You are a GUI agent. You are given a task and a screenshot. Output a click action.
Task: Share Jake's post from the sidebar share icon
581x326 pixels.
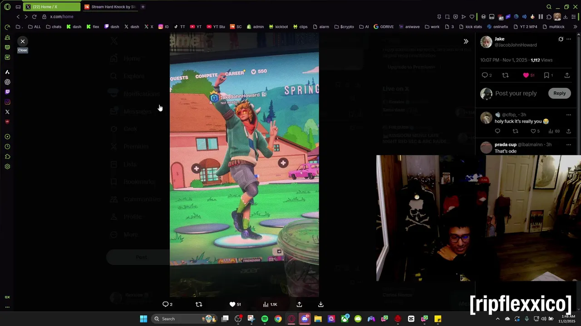(567, 75)
